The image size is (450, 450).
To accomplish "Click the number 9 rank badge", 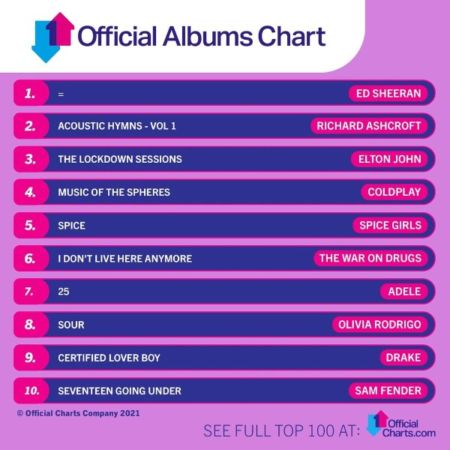I will [31, 358].
